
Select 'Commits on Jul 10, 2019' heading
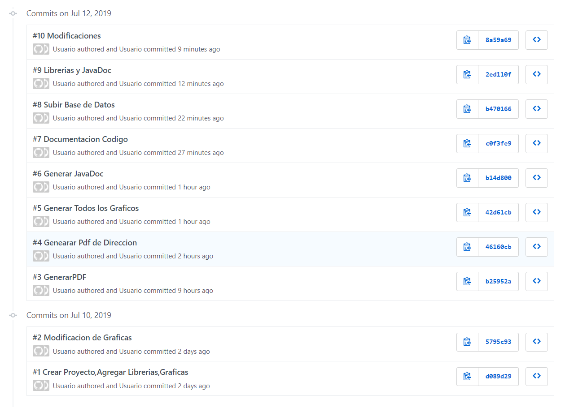69,315
